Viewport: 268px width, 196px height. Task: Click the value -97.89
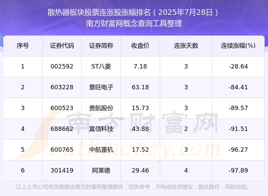click(238, 170)
